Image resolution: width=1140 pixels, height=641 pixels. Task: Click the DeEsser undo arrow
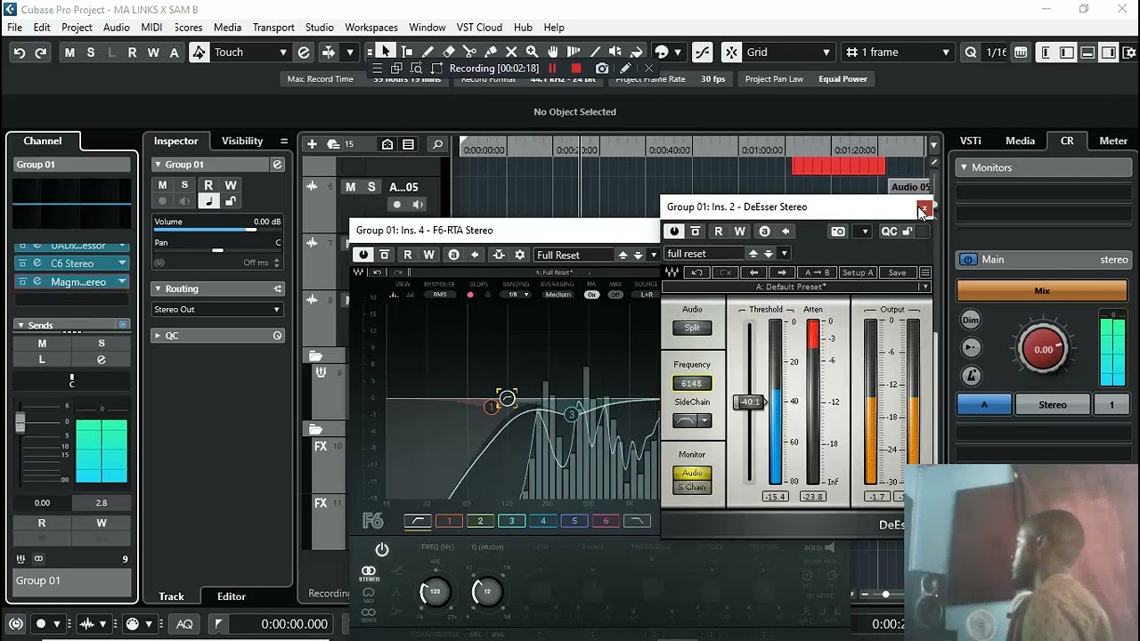[x=697, y=272]
